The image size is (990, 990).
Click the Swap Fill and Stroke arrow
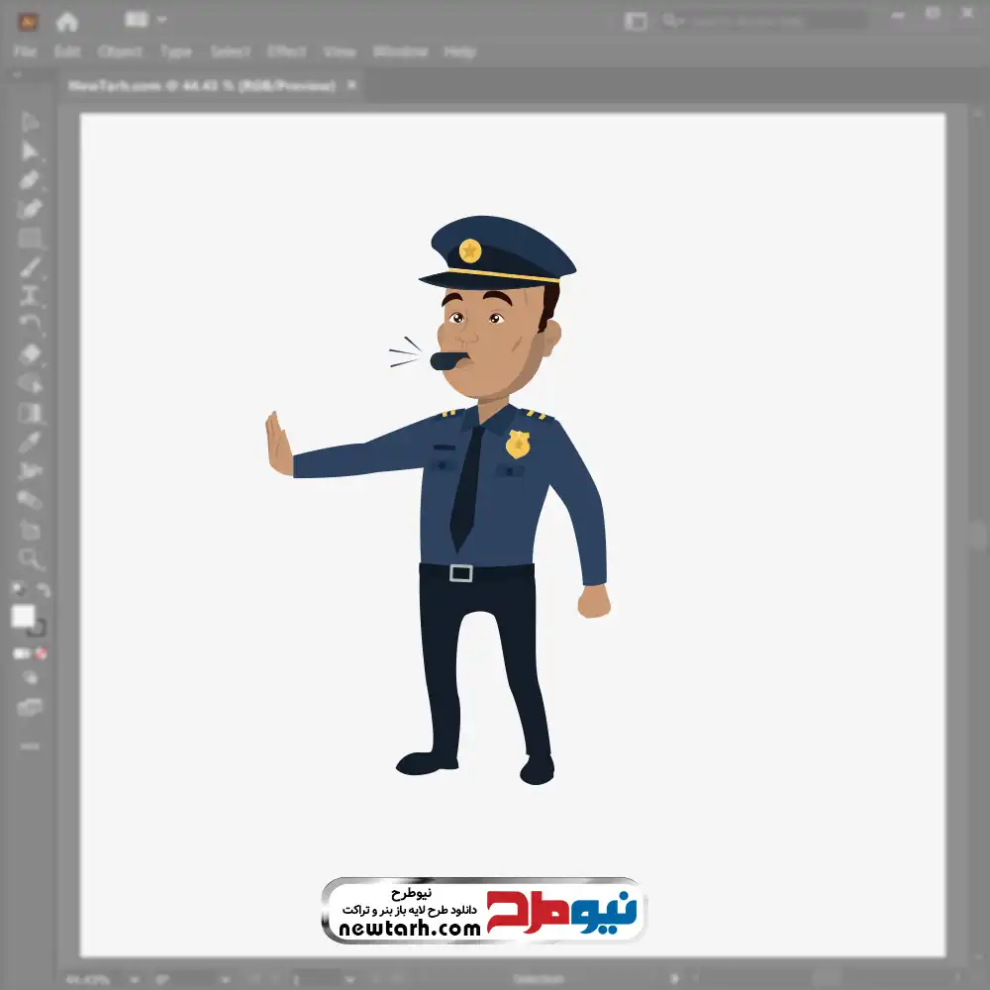[x=42, y=590]
